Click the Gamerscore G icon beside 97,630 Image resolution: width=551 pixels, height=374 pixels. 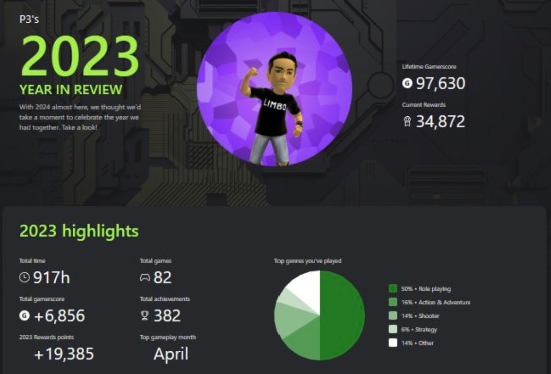(x=407, y=83)
